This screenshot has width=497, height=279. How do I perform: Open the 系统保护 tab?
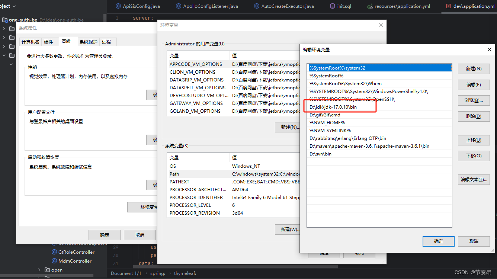coord(89,42)
